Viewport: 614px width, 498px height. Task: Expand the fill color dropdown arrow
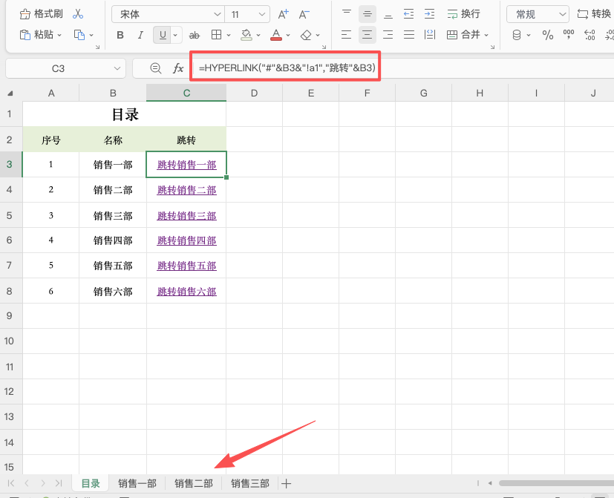pos(258,35)
